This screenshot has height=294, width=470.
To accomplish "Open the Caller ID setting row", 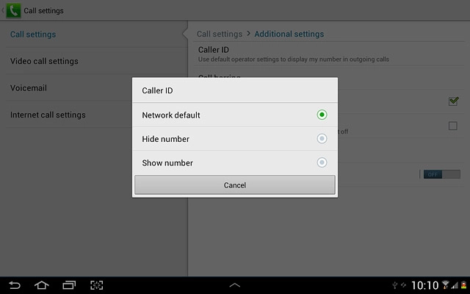I will click(330, 54).
